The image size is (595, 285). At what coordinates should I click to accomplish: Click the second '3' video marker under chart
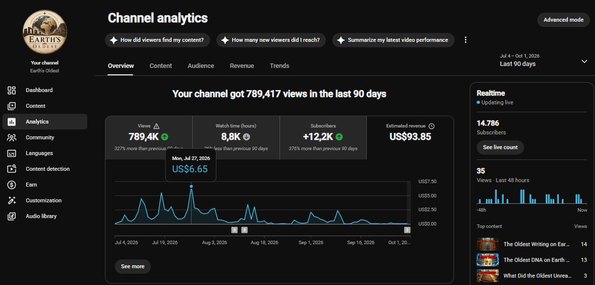[x=244, y=230]
